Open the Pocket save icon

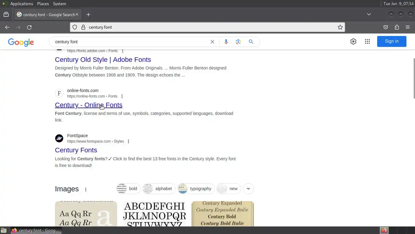[386, 27]
